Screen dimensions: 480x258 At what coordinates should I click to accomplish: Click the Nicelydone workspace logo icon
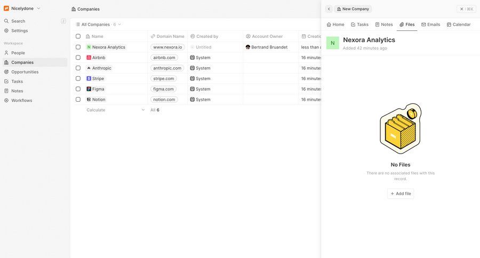(x=6, y=9)
